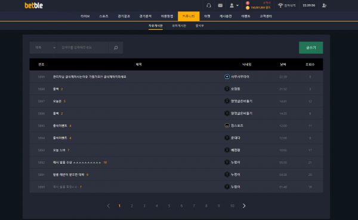Open the 이벤트 menu

point(246,16)
